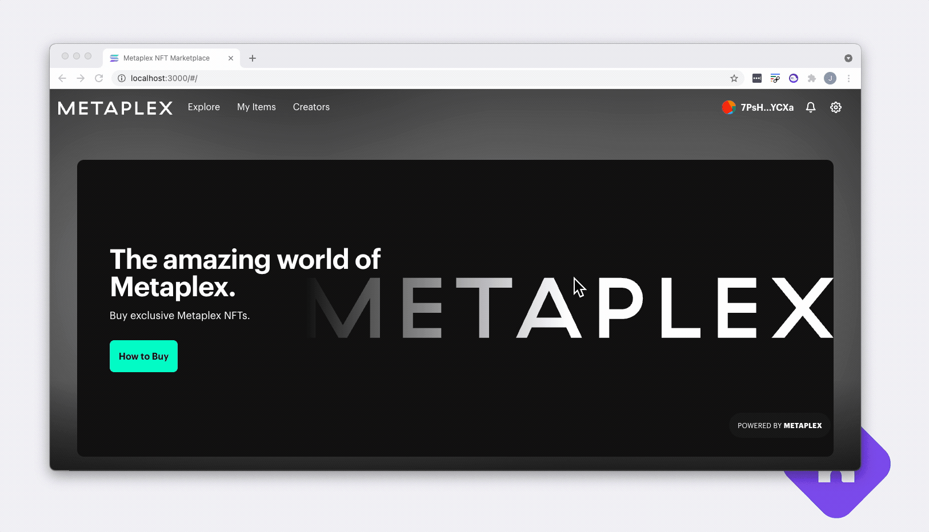Open the password manager extension icon

coord(757,78)
